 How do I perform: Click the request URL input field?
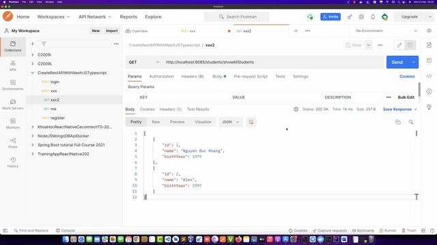(273, 62)
